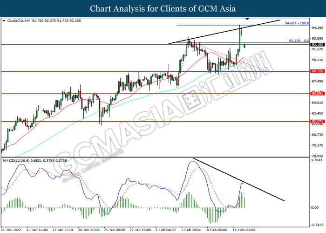Click the 11 Feb 00:00 time label
This screenshot has width=326, height=233.
[x=244, y=230]
